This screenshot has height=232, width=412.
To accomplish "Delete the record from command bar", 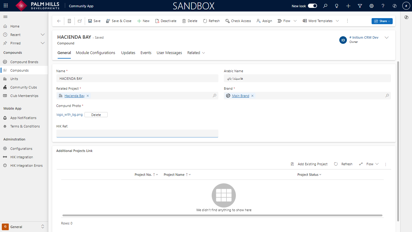I will point(190,21).
